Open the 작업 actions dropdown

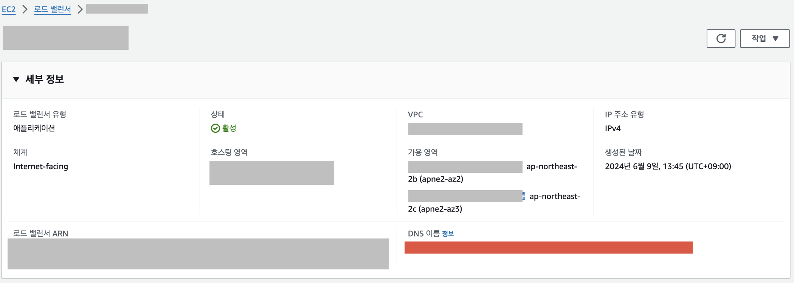(x=765, y=38)
